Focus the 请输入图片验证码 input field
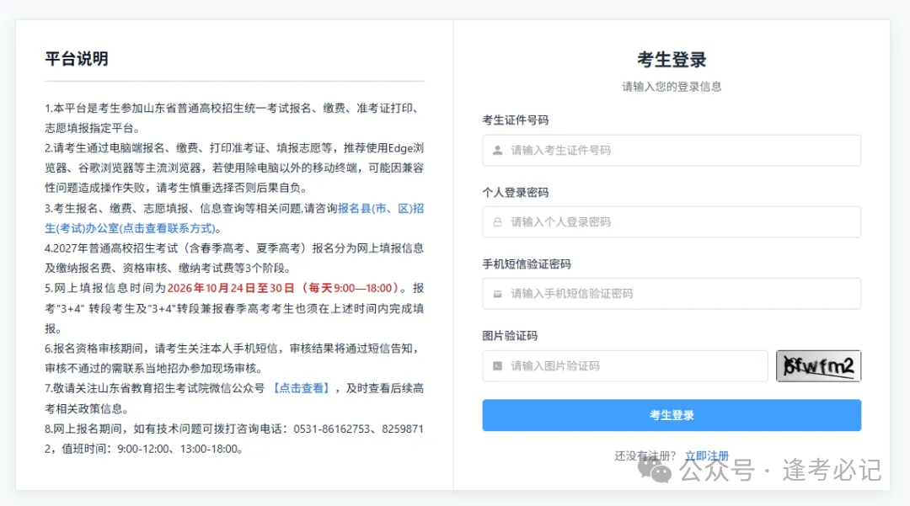 pos(625,365)
